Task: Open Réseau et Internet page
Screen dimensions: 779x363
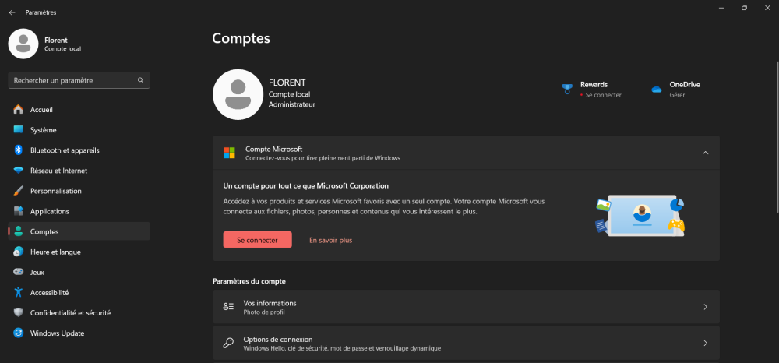Action: (79, 171)
